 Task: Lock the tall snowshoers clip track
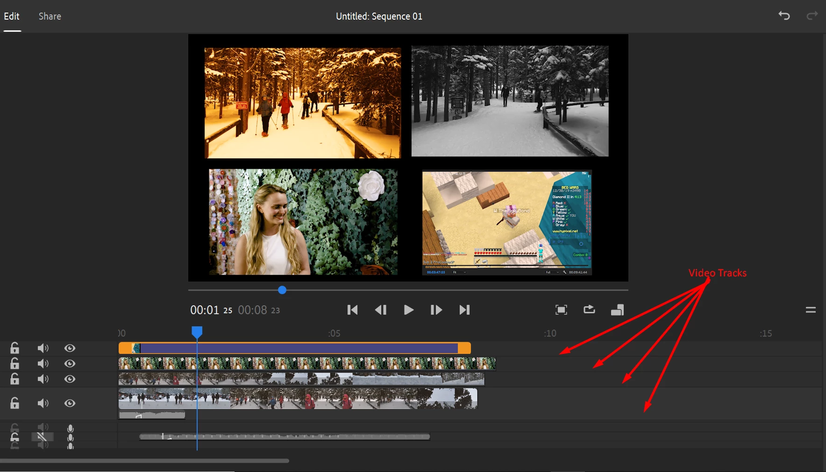(x=15, y=403)
